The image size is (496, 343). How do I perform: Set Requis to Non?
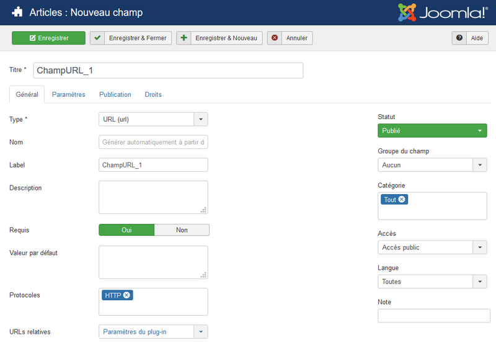[x=182, y=230]
